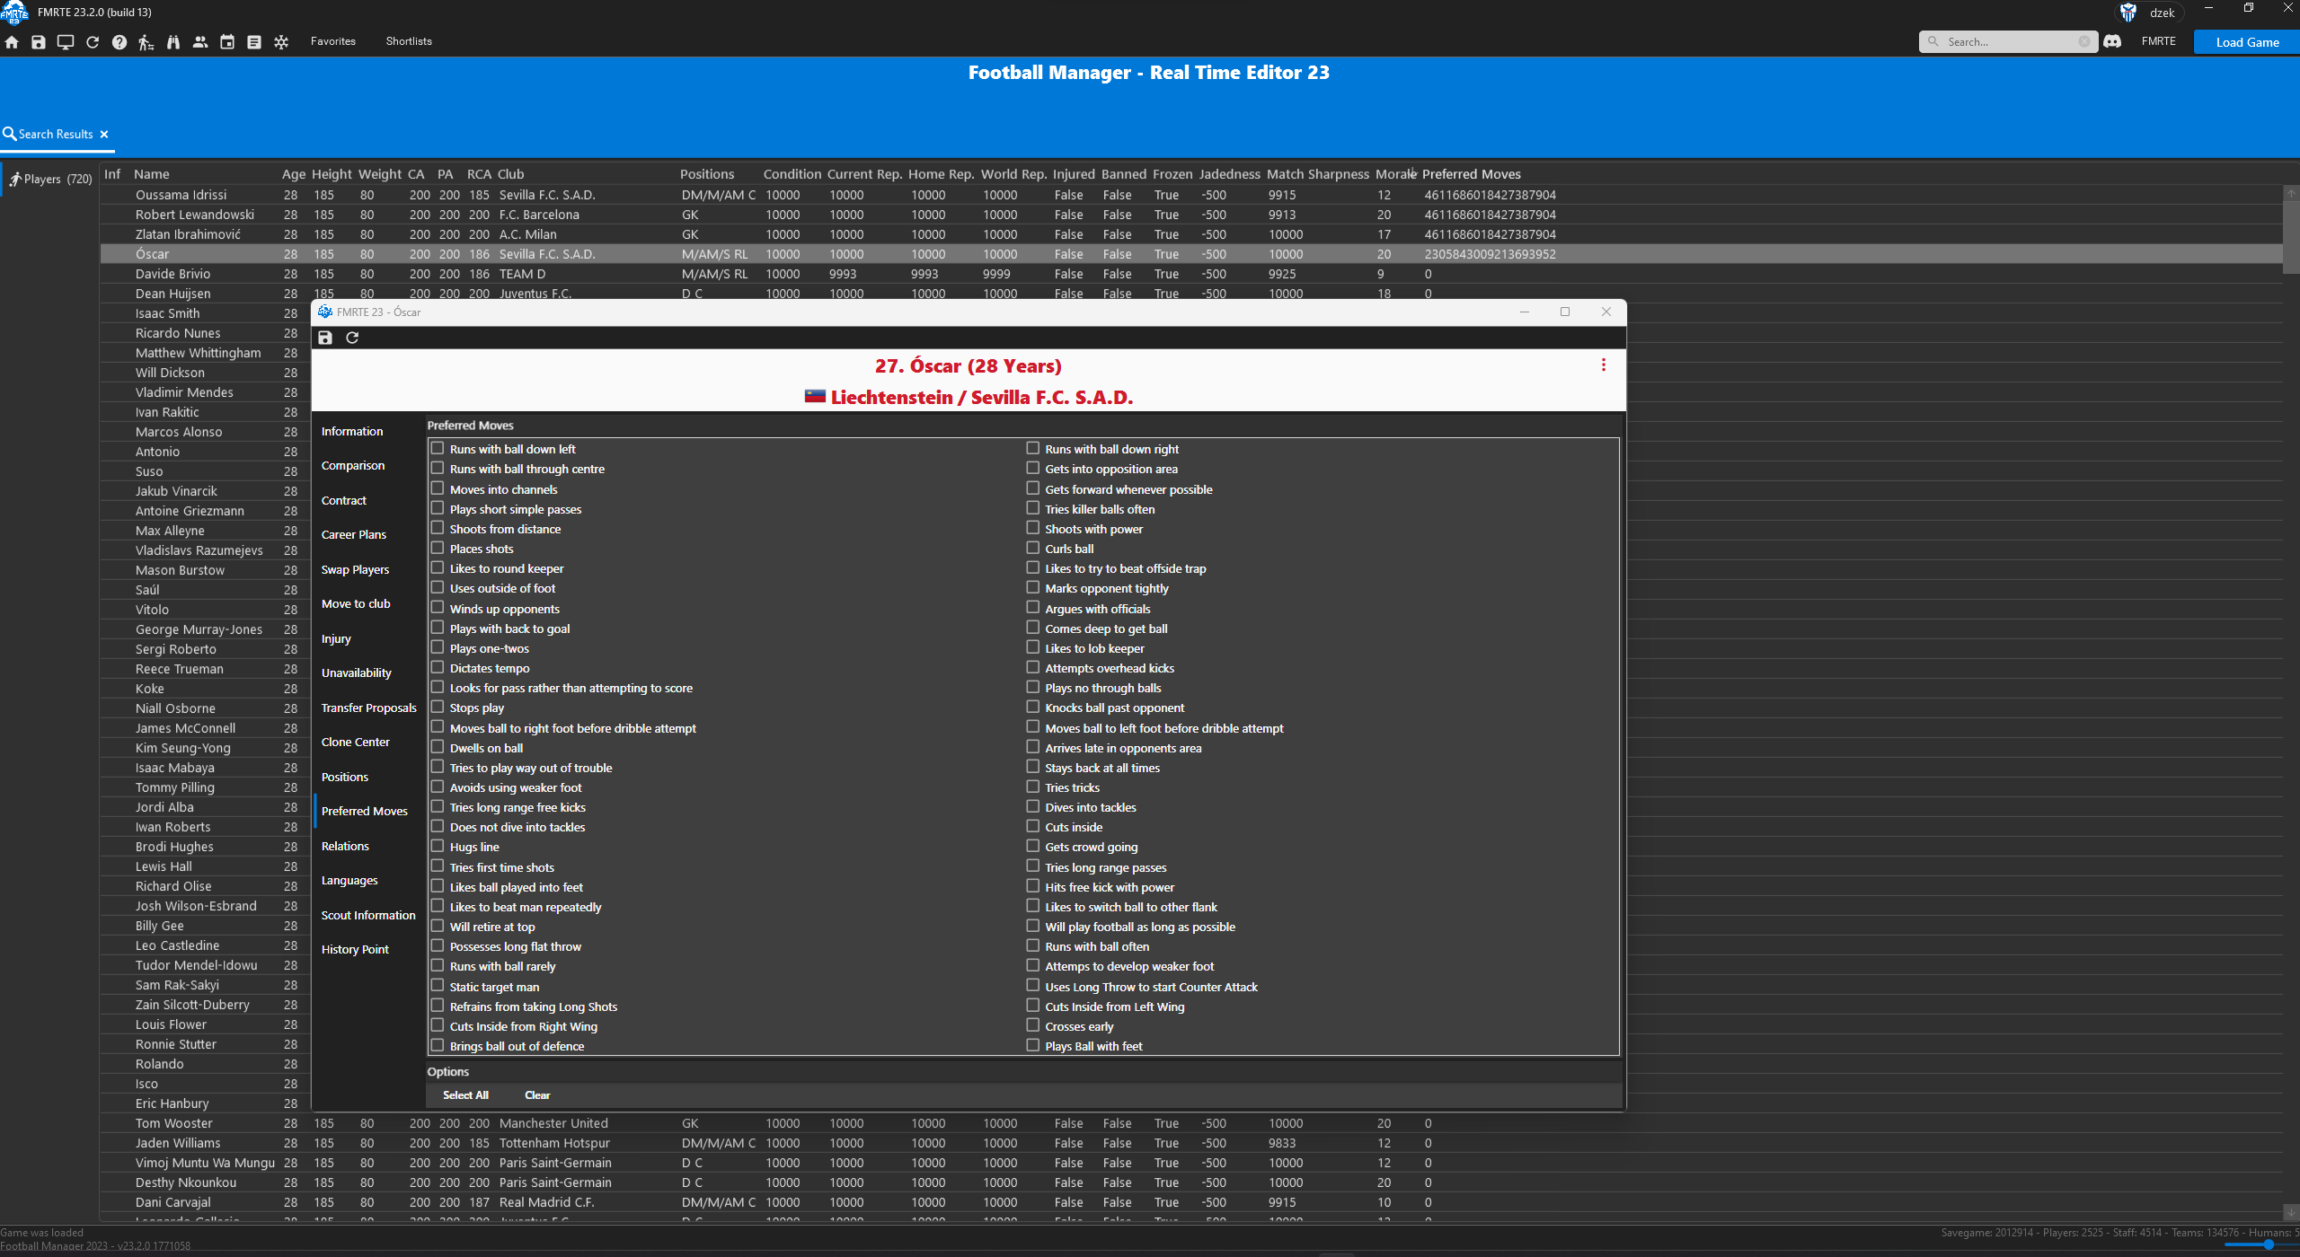Toggle 'Likes to beat man repeatedly'

(x=438, y=906)
